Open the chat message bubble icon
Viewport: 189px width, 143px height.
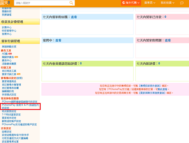coord(182,3)
